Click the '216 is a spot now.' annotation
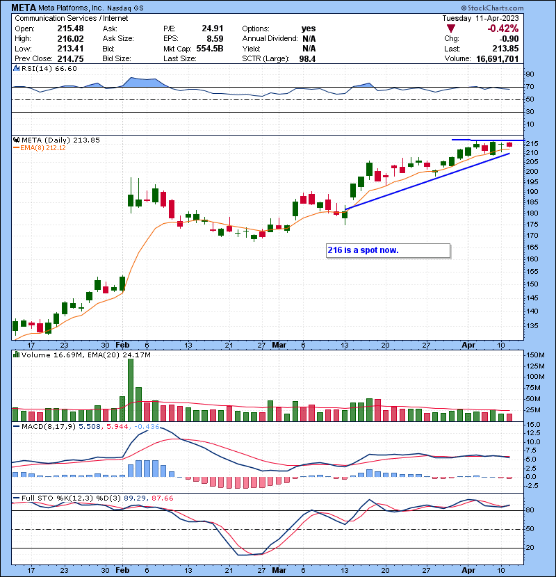Screen dimensions: 556x577 [388, 250]
